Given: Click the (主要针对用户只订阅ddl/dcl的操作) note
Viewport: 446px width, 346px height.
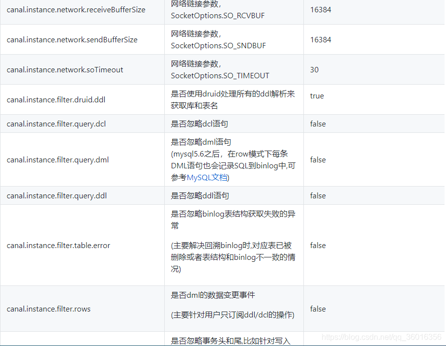Looking at the screenshot, I should [x=233, y=315].
